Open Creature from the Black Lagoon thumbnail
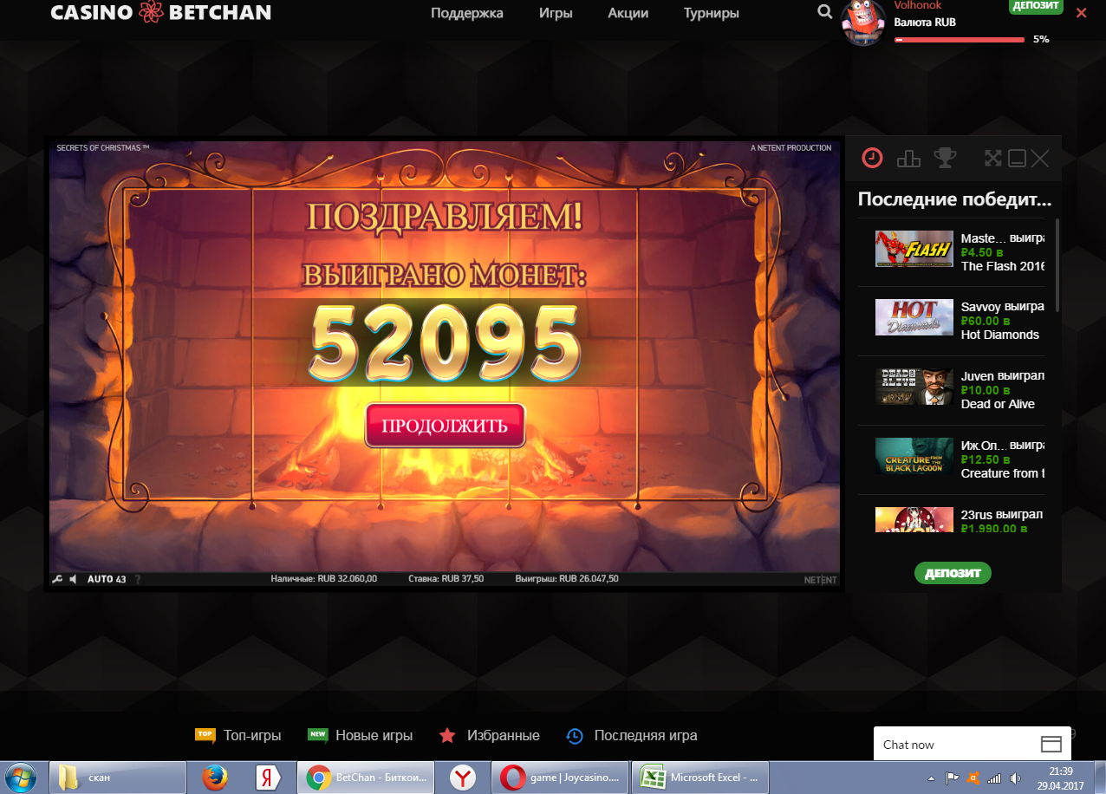The width and height of the screenshot is (1106, 794). [x=914, y=456]
